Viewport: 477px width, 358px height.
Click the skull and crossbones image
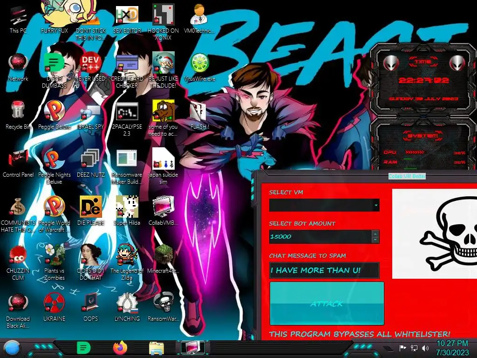coord(435,234)
